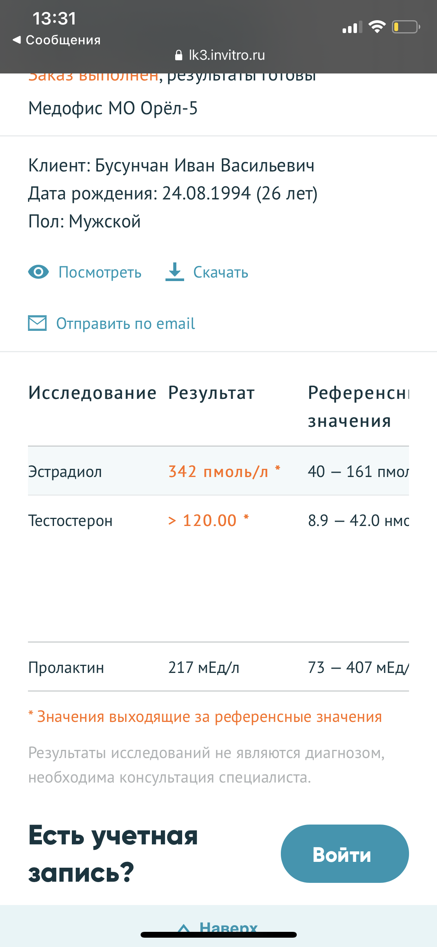437x947 pixels.
Task: Tap the Сообщения back label
Action: (x=63, y=40)
